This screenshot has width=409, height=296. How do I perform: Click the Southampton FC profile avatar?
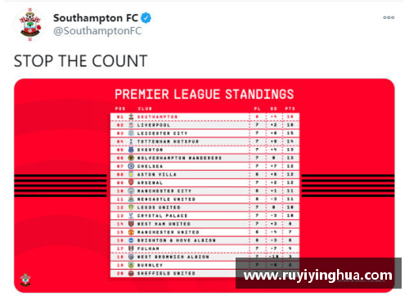tap(30, 25)
